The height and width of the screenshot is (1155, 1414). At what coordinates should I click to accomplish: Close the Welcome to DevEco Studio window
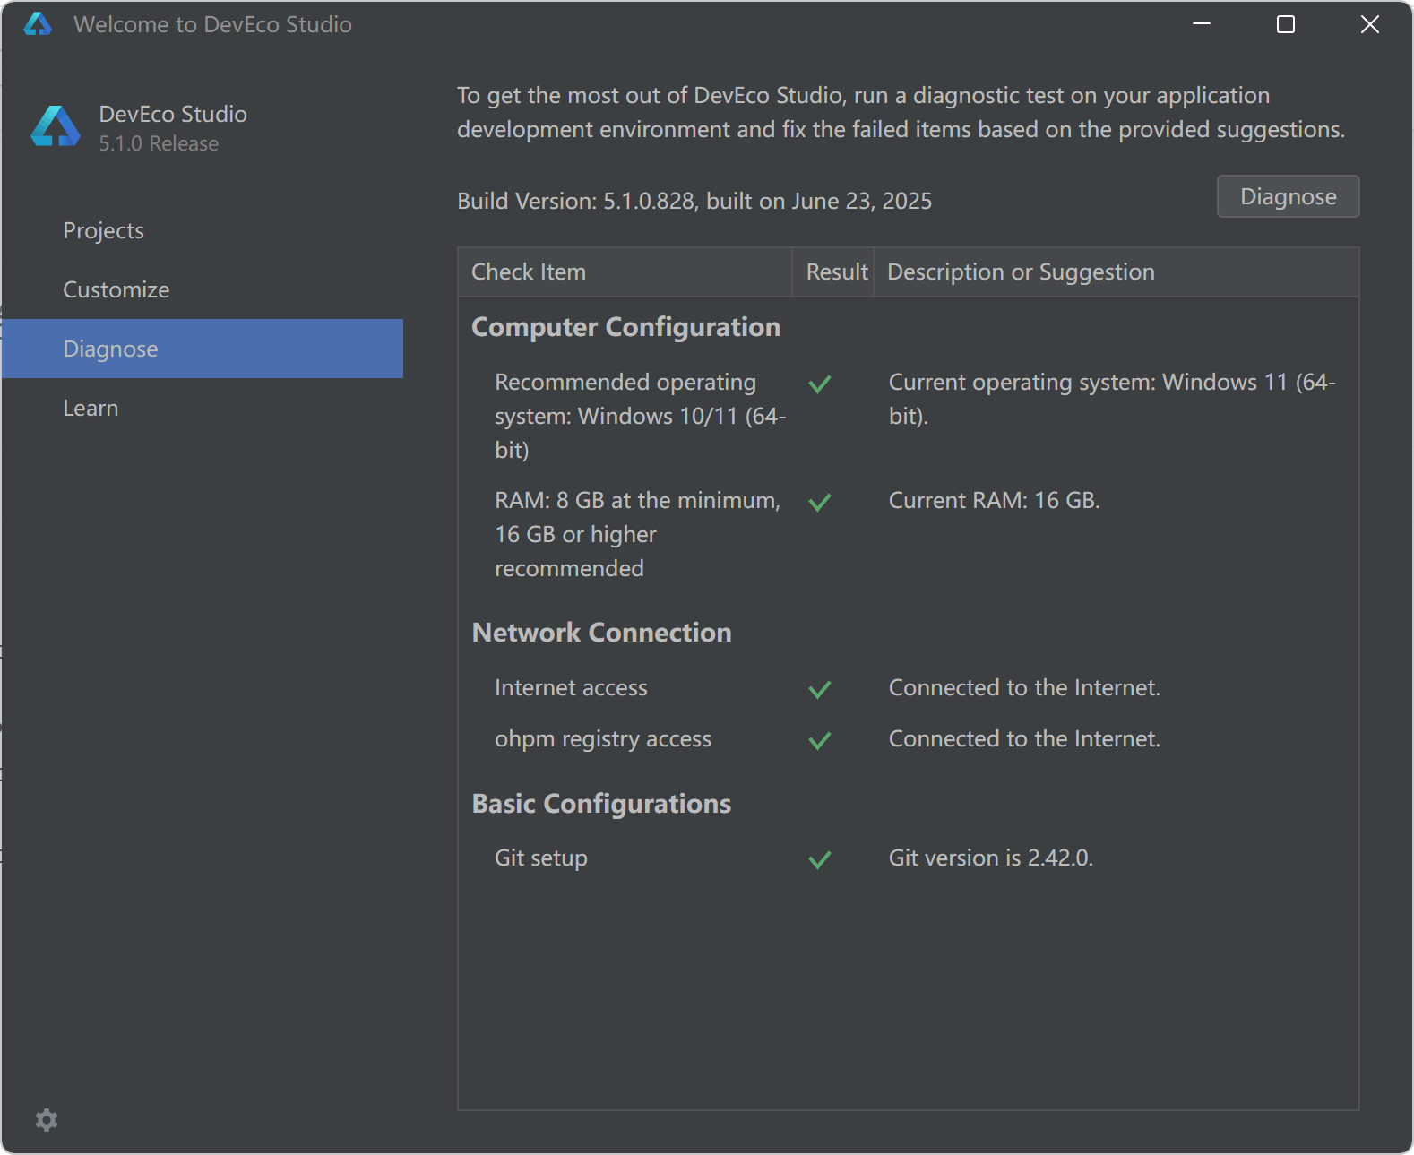tap(1370, 24)
